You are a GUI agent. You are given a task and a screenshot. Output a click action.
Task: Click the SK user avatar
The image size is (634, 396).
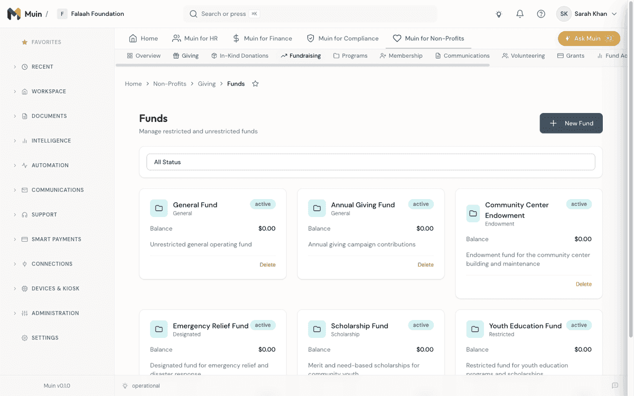click(564, 14)
